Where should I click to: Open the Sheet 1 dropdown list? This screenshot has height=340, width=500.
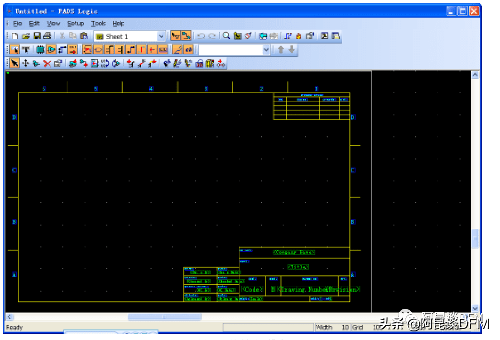click(161, 36)
